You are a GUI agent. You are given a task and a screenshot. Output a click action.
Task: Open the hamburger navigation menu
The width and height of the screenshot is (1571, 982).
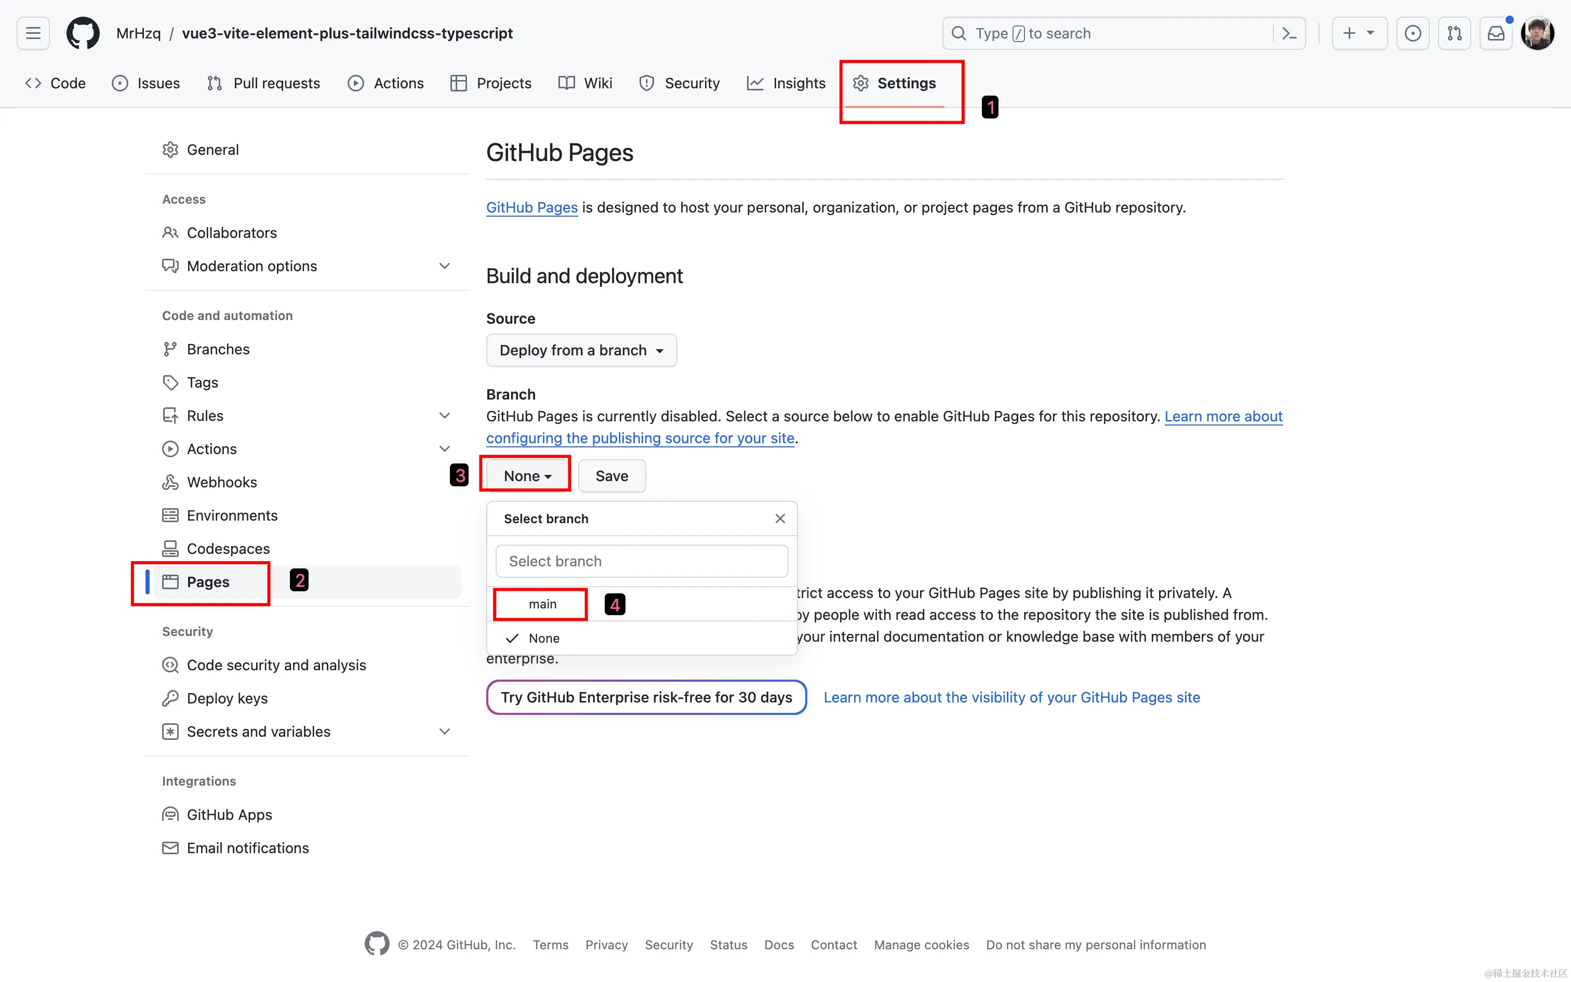tap(33, 33)
